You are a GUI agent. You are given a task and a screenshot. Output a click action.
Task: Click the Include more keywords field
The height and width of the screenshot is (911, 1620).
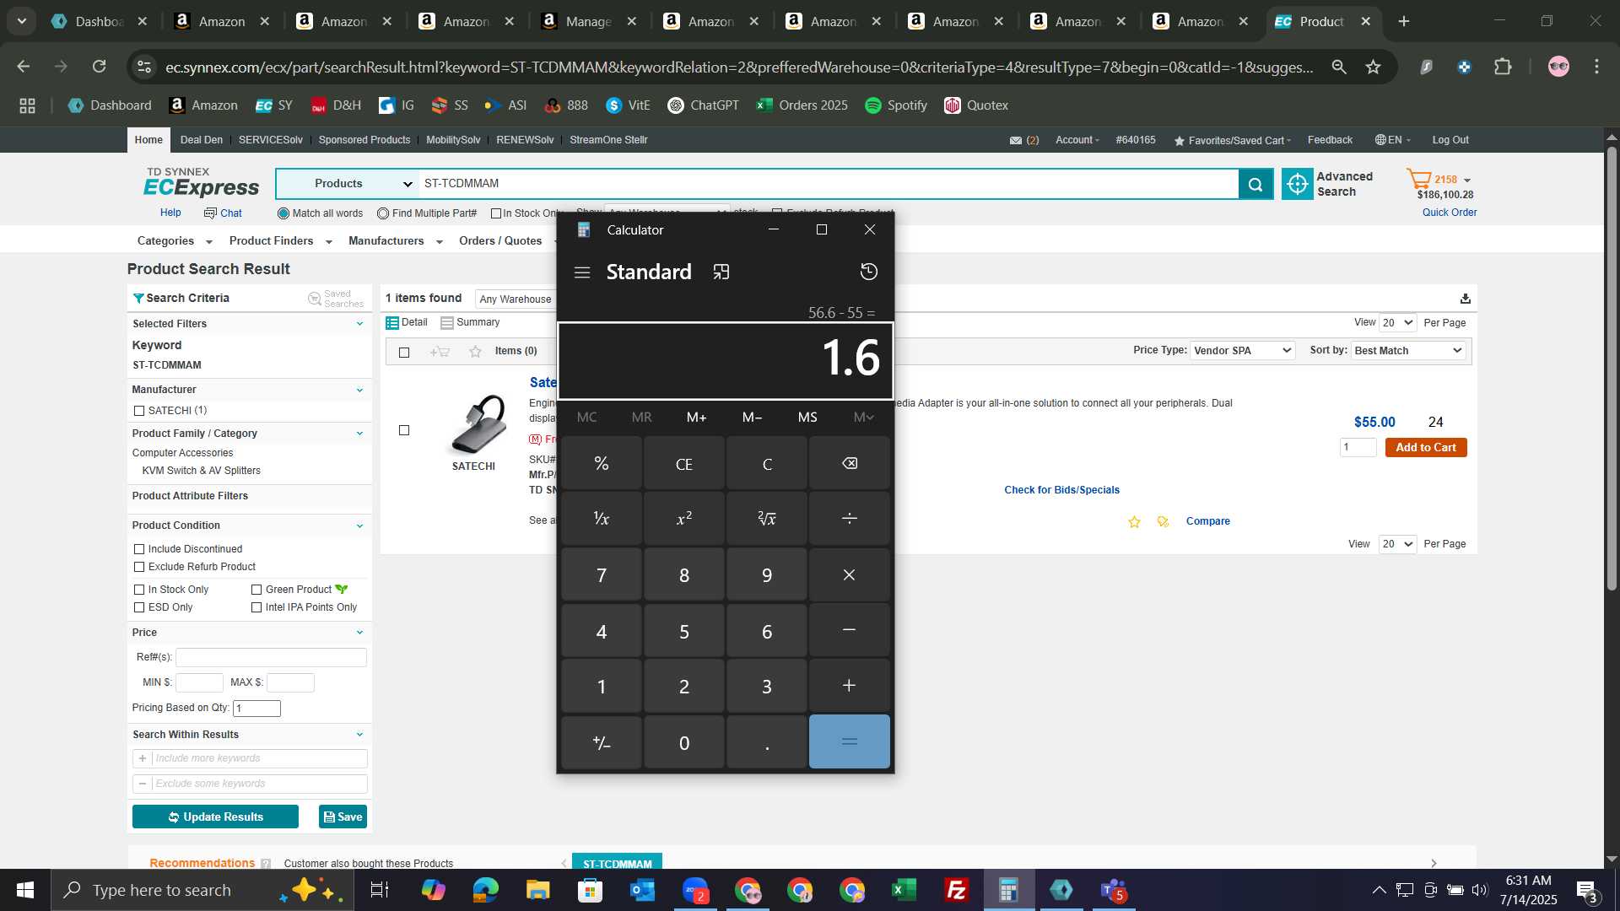pyautogui.click(x=250, y=758)
